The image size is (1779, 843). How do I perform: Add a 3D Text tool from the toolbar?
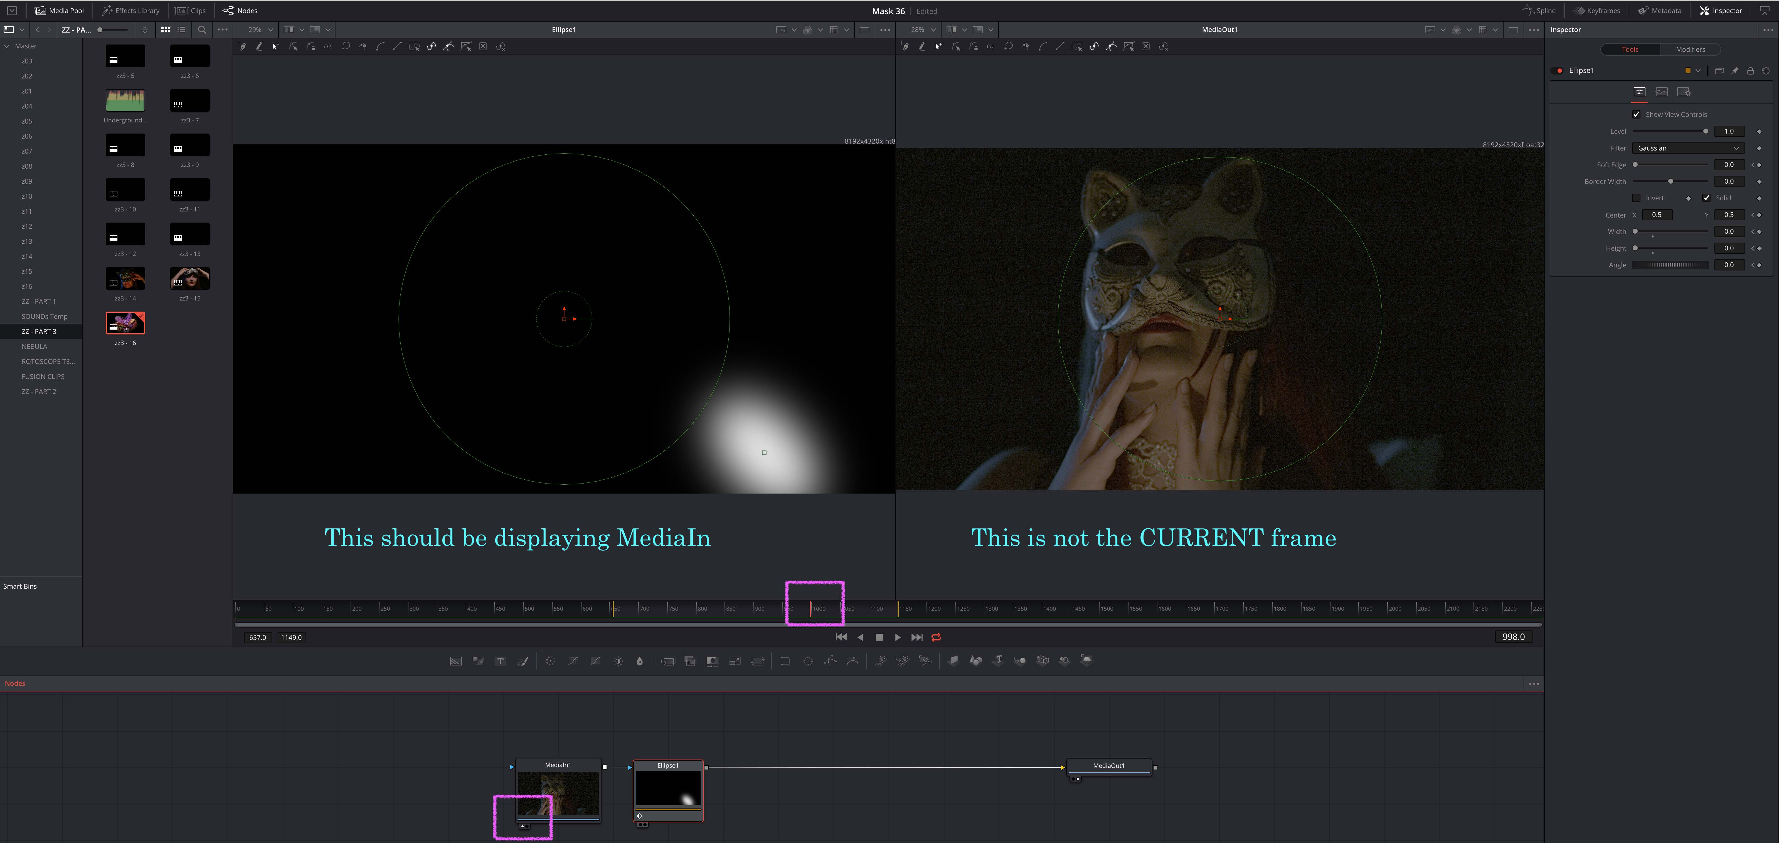[x=998, y=661]
